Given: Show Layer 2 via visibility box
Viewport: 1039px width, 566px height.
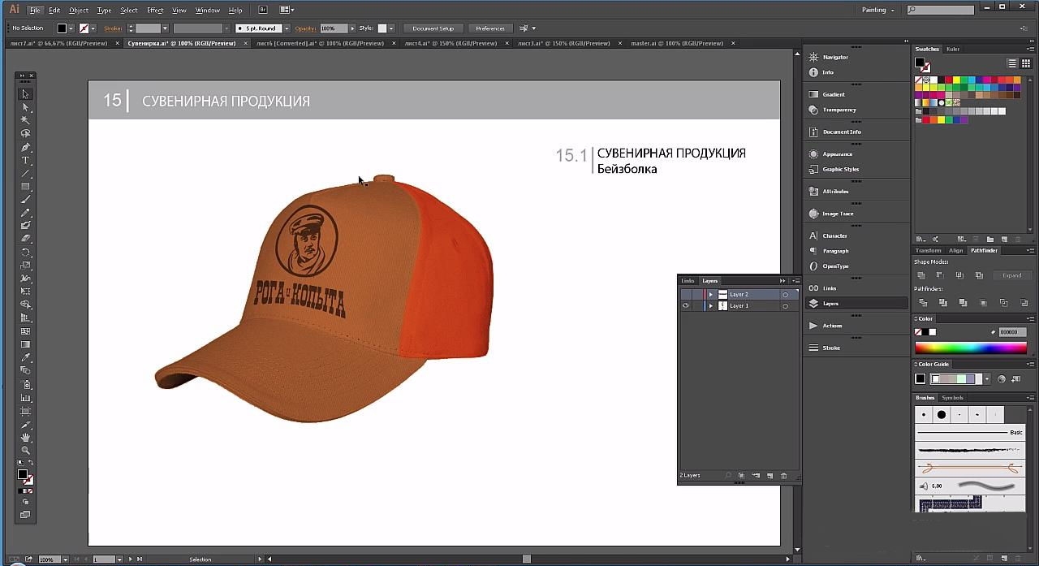Looking at the screenshot, I should pyautogui.click(x=686, y=294).
